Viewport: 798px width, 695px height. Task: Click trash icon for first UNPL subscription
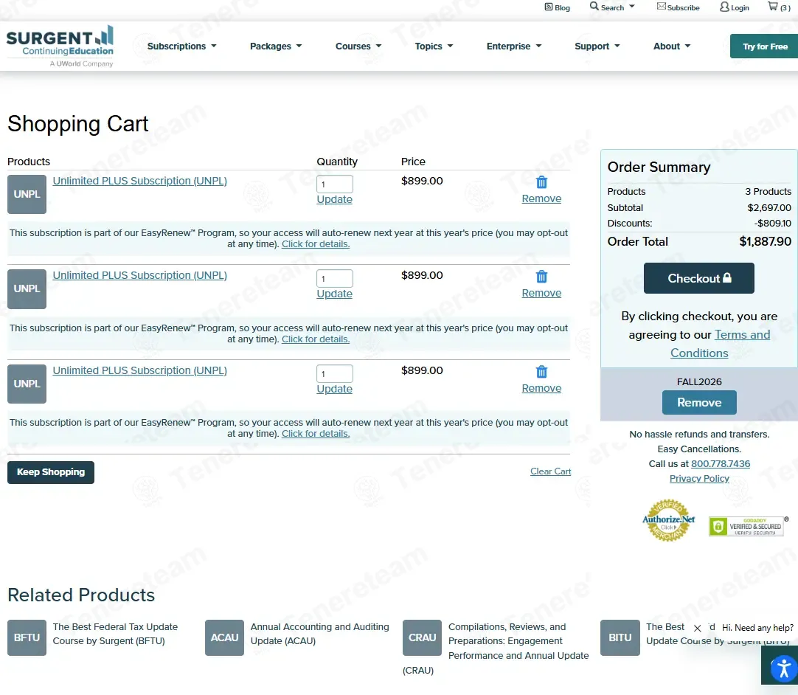point(541,182)
